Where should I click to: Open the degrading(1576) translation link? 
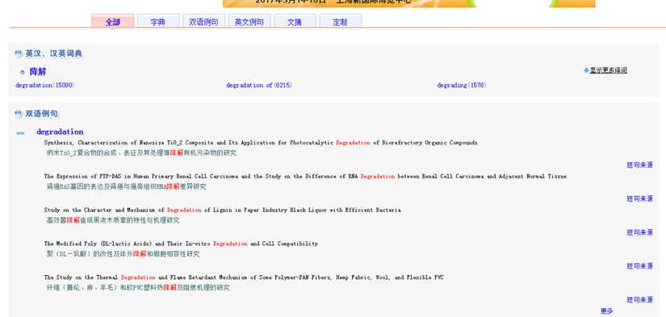point(462,86)
